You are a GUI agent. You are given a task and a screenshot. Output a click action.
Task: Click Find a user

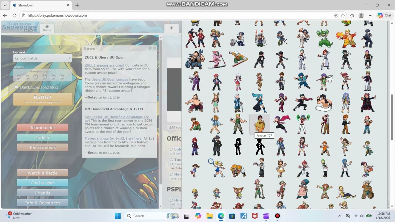(x=43, y=183)
